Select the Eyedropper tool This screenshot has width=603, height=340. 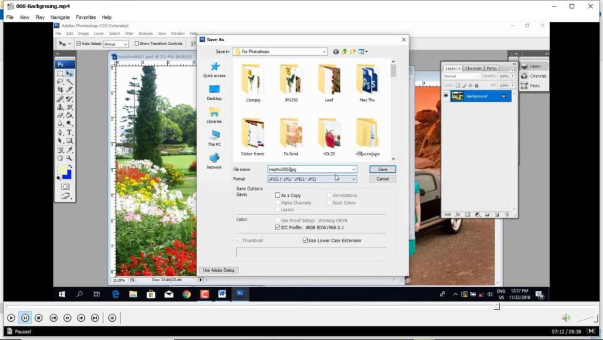pos(69,150)
